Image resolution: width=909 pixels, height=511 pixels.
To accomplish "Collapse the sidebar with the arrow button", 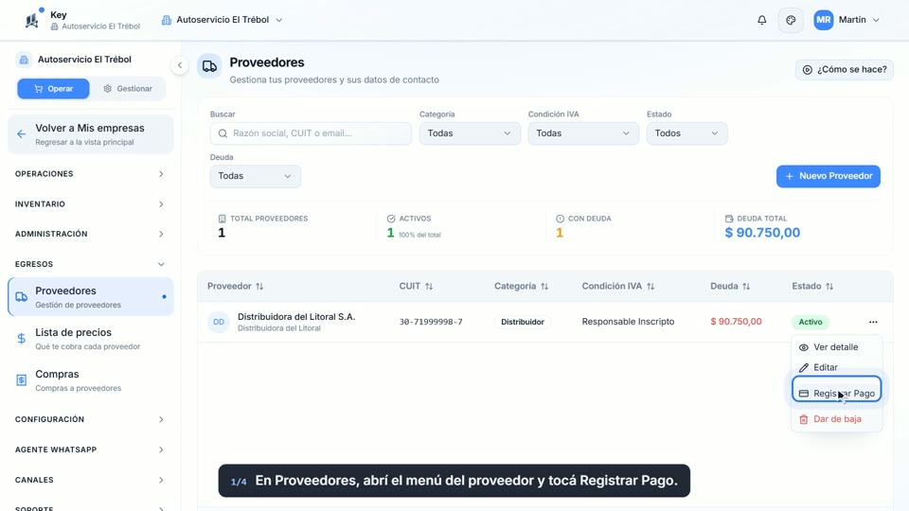I will (x=180, y=65).
